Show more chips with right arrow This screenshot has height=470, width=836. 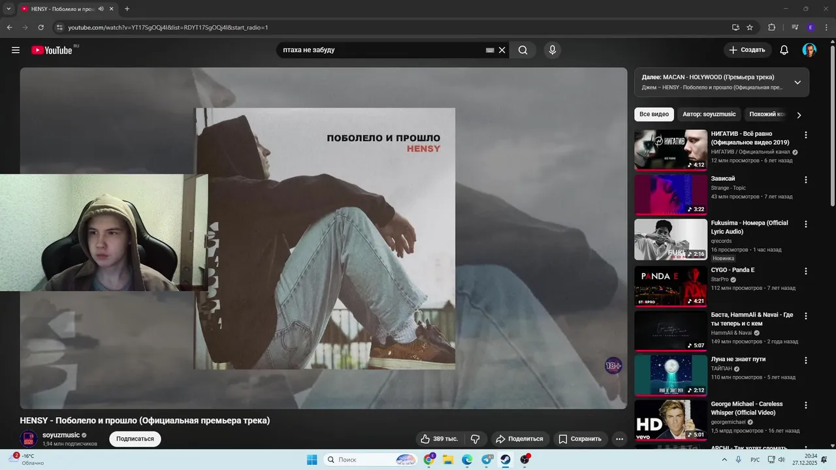tap(799, 115)
